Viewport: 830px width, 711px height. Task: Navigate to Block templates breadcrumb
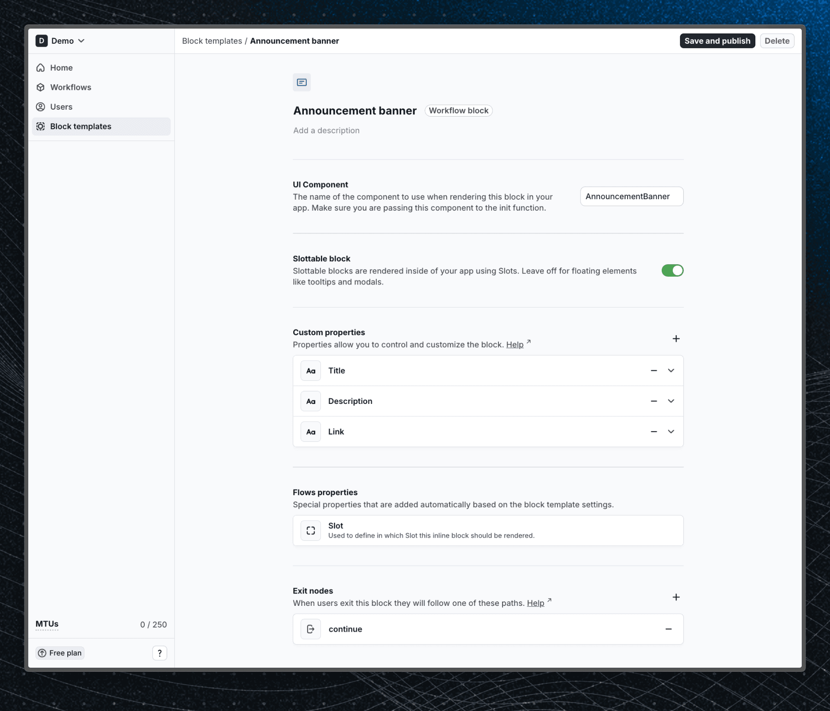click(x=212, y=41)
